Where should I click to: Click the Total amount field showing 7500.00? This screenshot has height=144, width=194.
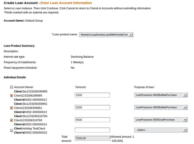92,139
